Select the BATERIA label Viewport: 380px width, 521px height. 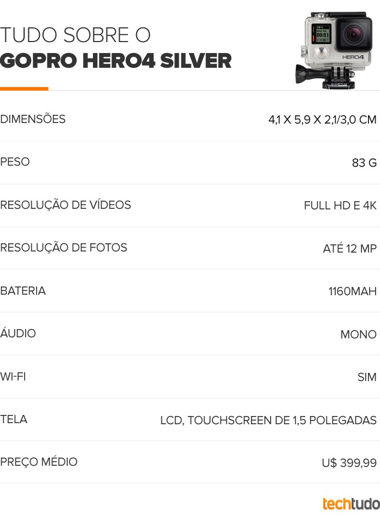tap(23, 291)
